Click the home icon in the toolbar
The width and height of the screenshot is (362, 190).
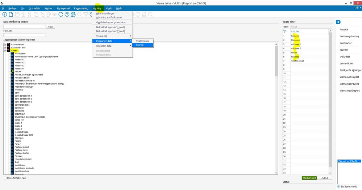[x=144, y=14]
